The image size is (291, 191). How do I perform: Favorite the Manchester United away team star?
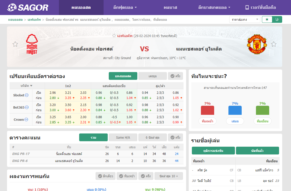[x=274, y=44]
